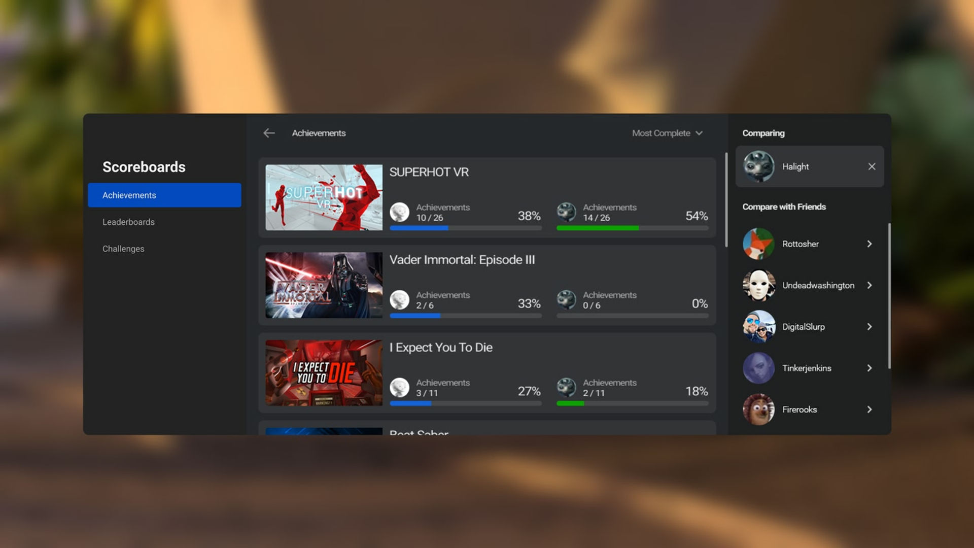This screenshot has width=974, height=548.
Task: Click the Compare with Friends heading
Action: coord(784,207)
